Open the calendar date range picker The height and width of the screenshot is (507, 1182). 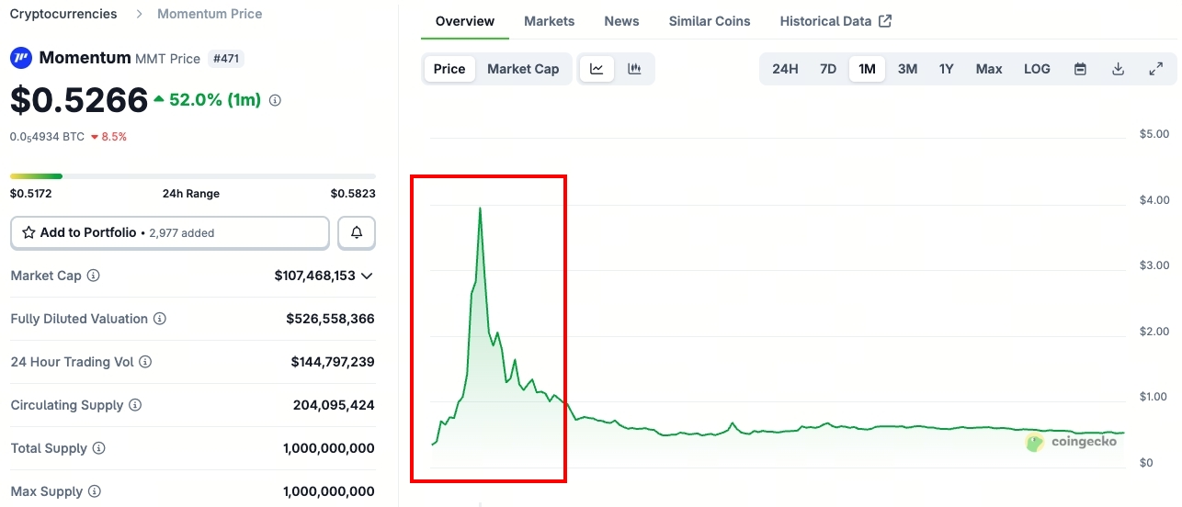(x=1081, y=69)
